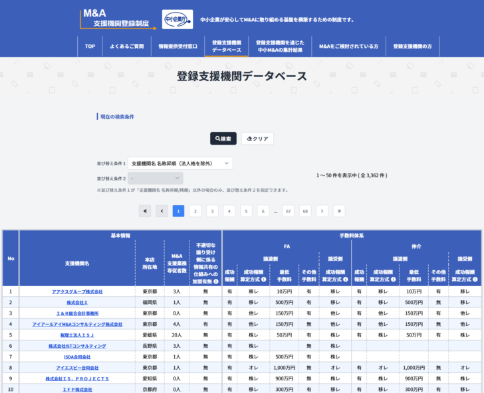Click the 現在の検索条件 heading
The image size is (484, 393).
click(117, 117)
